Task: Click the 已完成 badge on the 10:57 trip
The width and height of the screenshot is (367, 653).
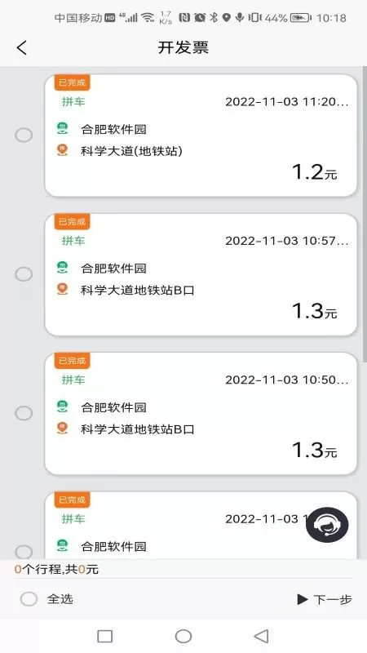Action: tap(72, 221)
